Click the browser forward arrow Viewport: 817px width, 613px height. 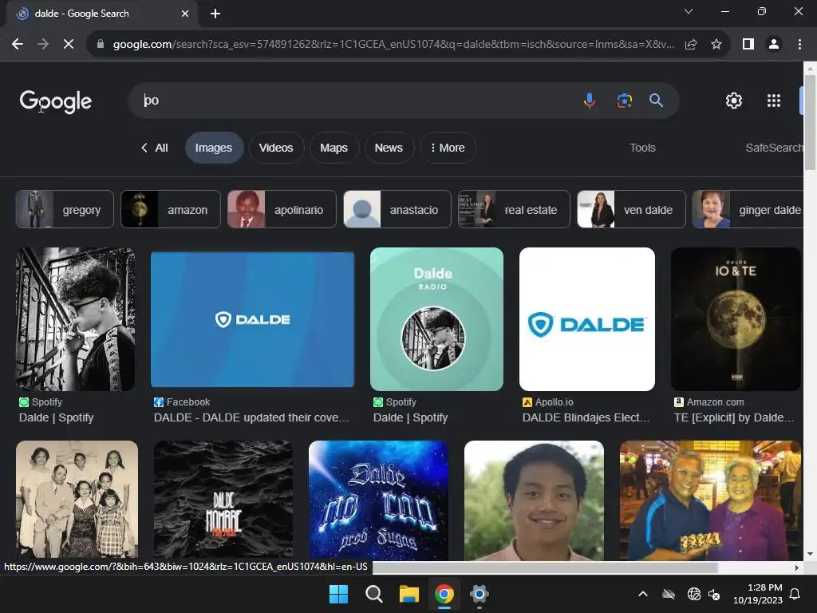click(43, 45)
